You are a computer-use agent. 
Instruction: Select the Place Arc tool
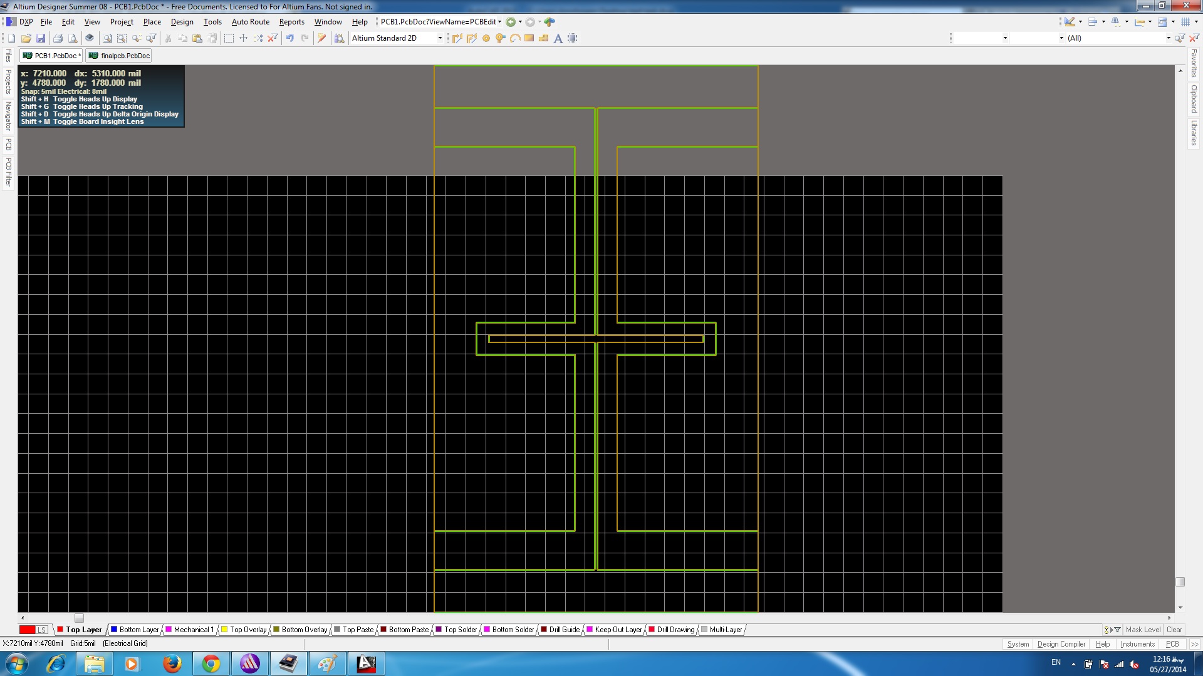click(514, 38)
